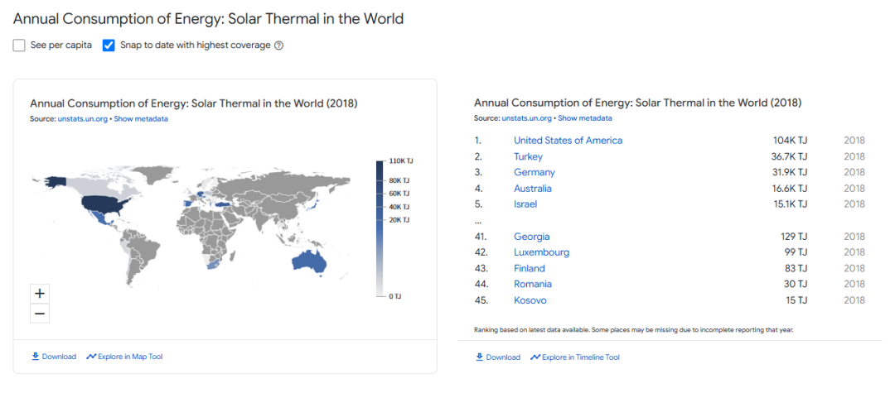Image resolution: width=895 pixels, height=393 pixels.
Task: Open unstats.un.org source link on ranking card
Action: 526,118
